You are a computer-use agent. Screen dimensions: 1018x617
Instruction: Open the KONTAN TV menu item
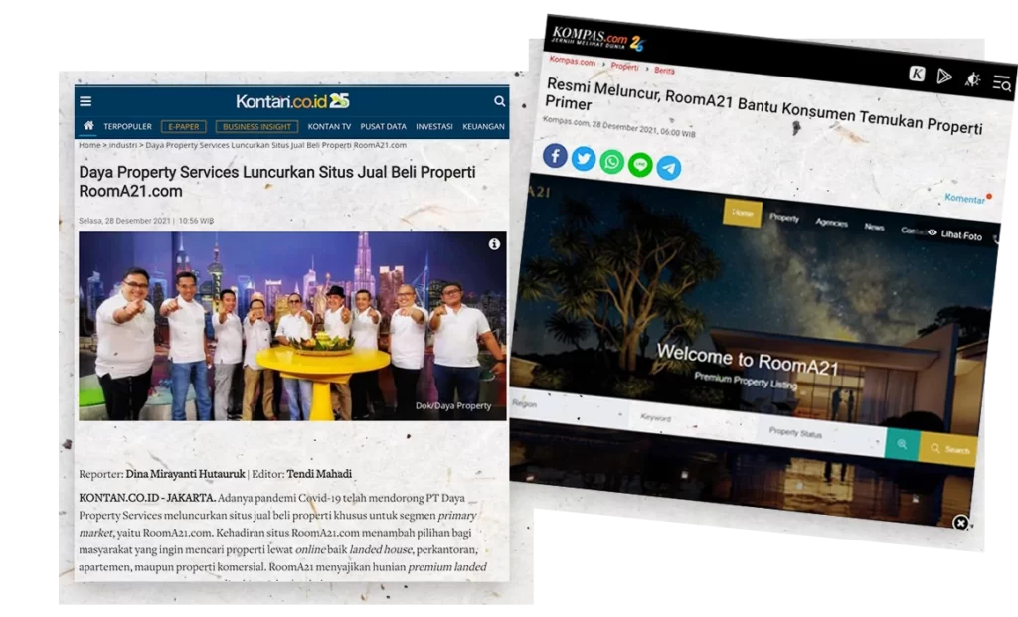(x=329, y=126)
